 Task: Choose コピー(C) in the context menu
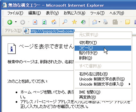[103, 48]
